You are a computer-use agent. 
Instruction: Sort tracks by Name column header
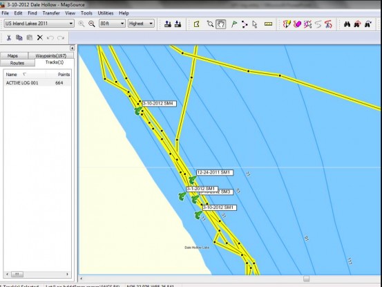click(x=24, y=75)
